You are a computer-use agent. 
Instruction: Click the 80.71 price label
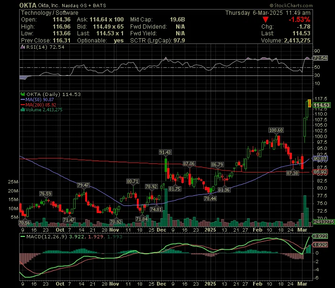pos(133,181)
